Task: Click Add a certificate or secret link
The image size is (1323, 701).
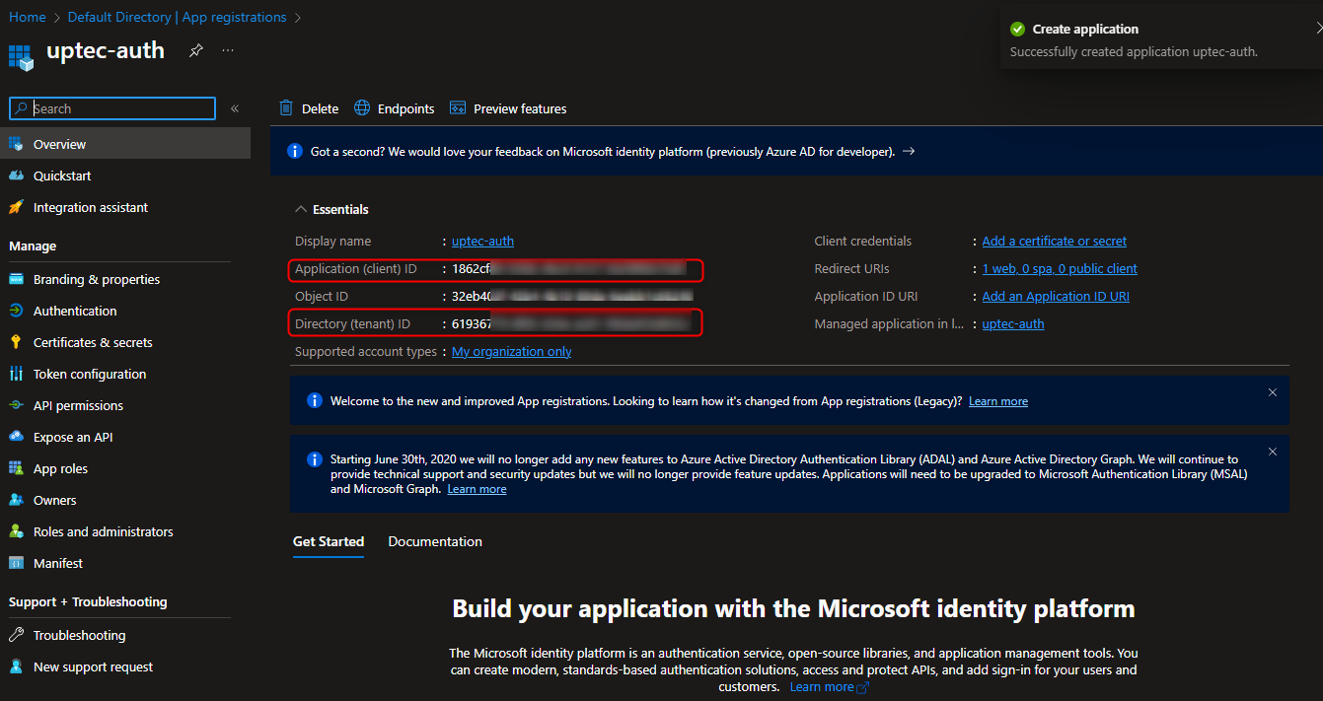Action: tap(1054, 241)
